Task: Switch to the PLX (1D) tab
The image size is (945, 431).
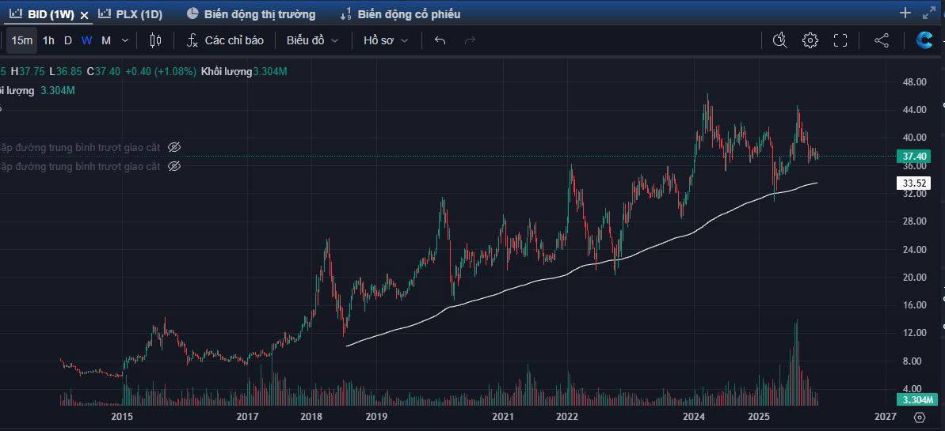Action: coord(131,14)
